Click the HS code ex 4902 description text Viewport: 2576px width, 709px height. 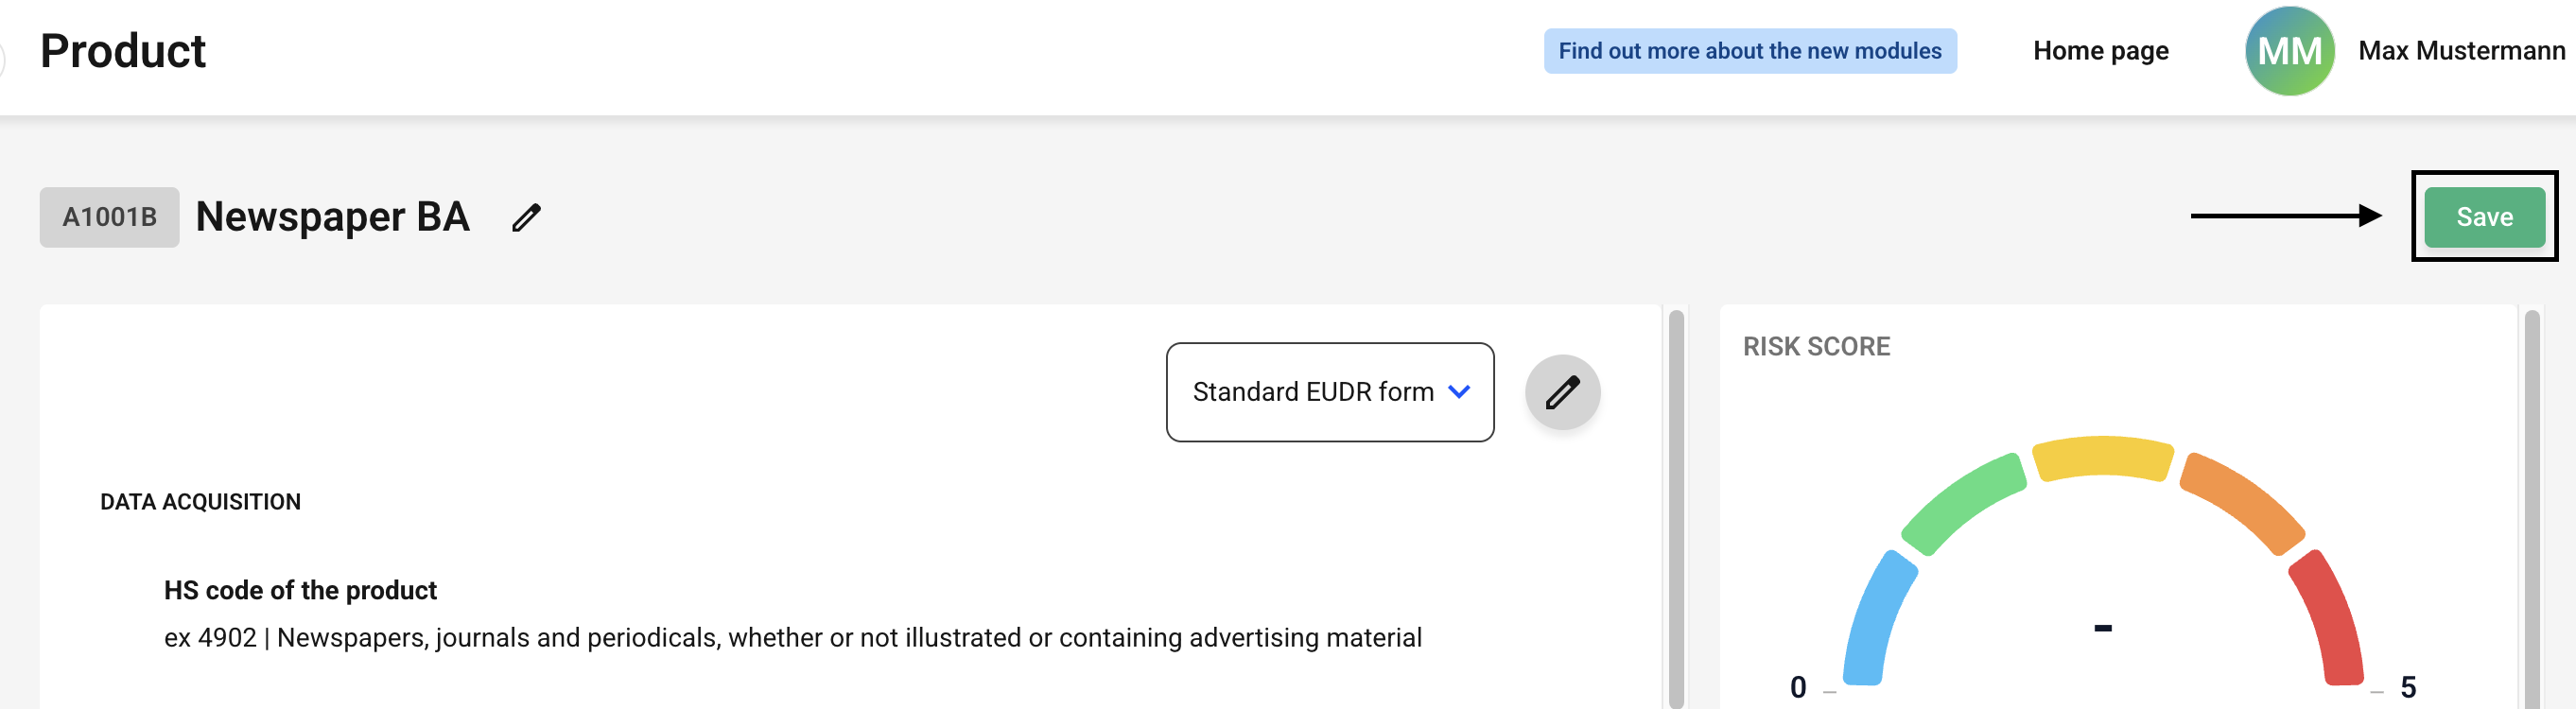(x=792, y=638)
